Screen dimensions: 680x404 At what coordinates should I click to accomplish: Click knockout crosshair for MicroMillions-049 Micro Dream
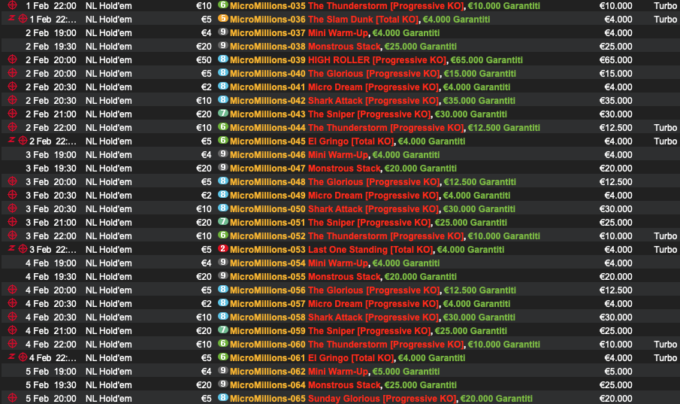pos(13,195)
